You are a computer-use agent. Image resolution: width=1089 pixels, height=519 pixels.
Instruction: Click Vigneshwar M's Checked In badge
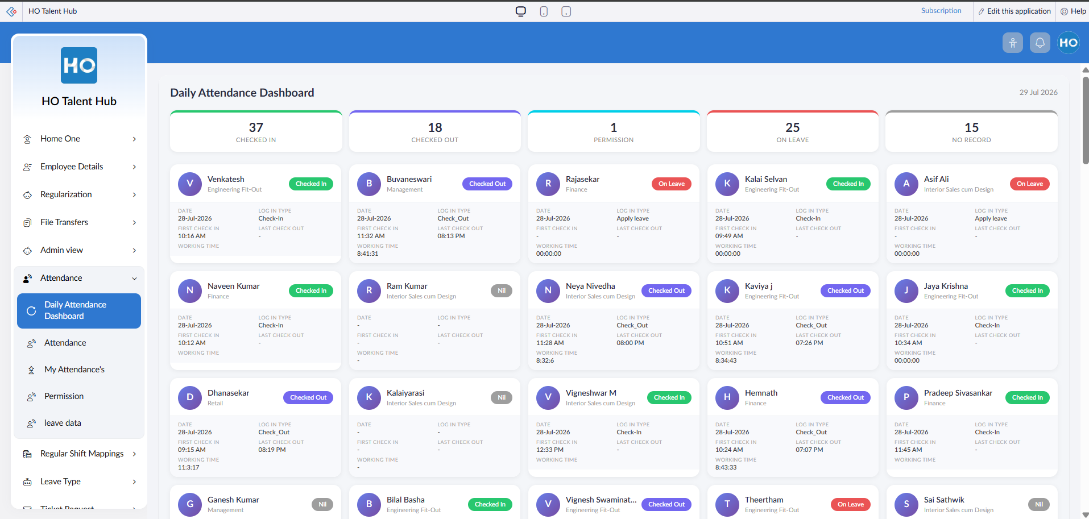click(669, 397)
